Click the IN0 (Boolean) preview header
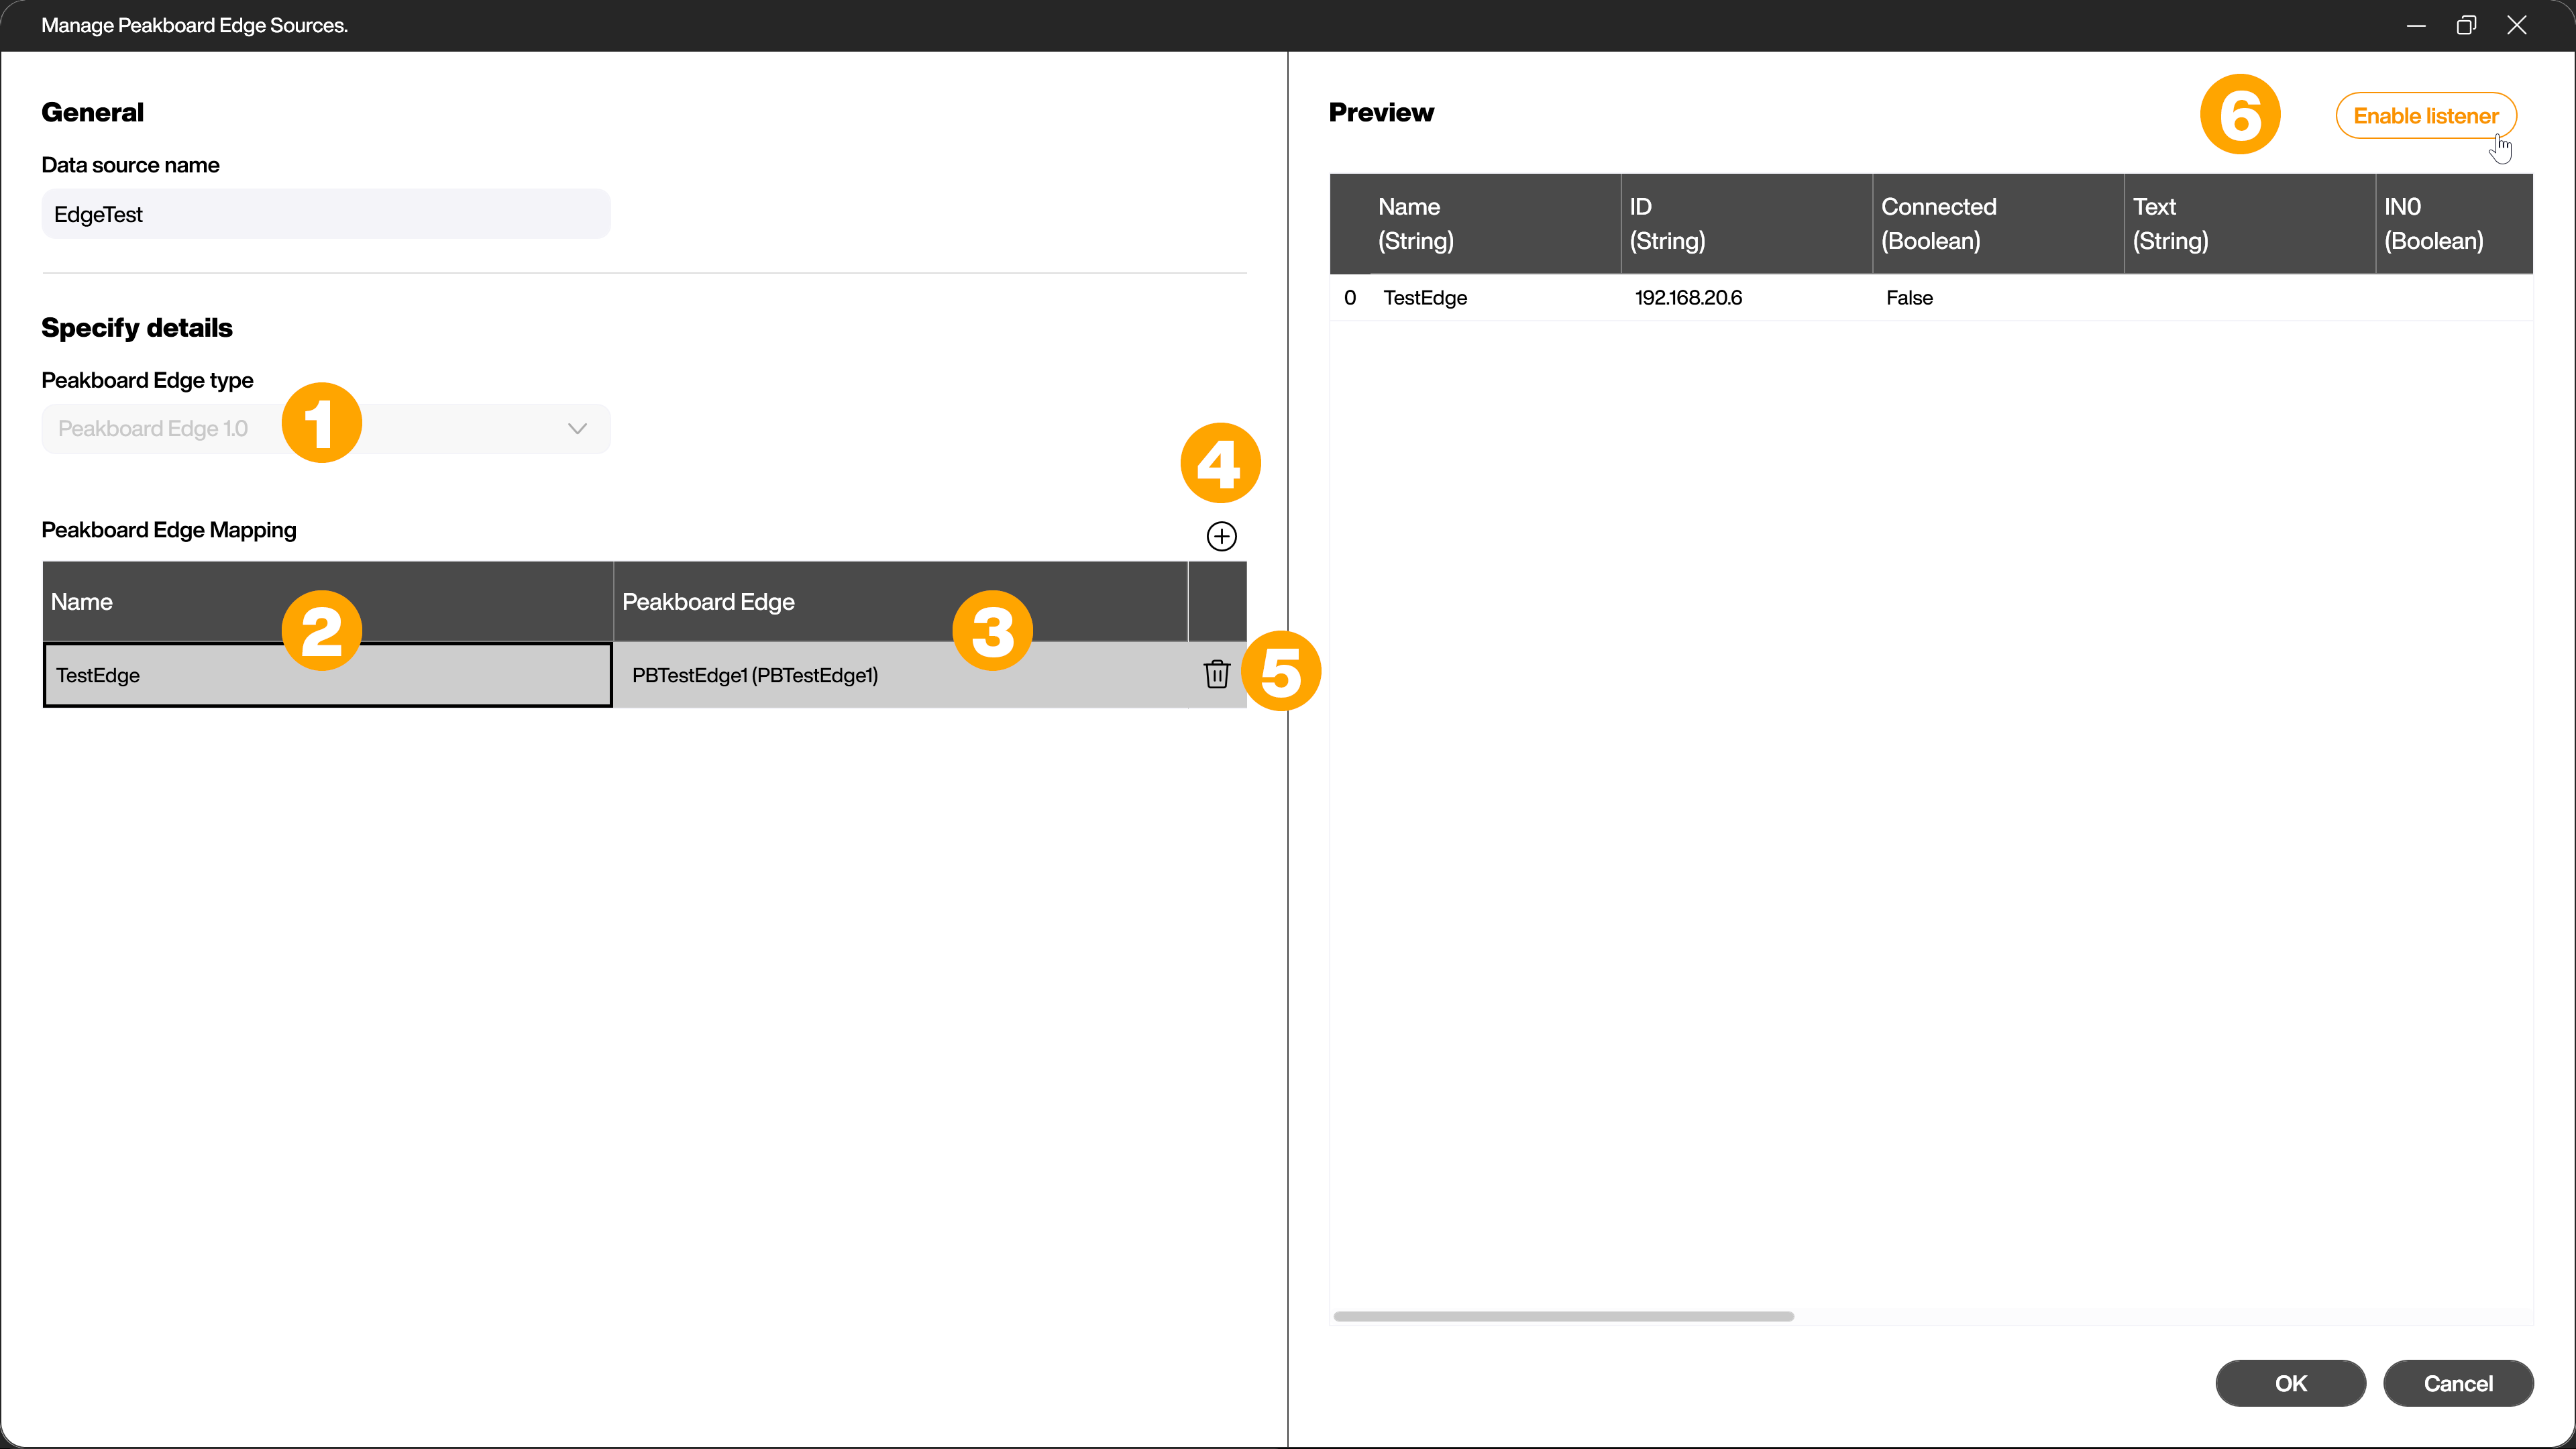The height and width of the screenshot is (1449, 2576). pyautogui.click(x=2454, y=224)
